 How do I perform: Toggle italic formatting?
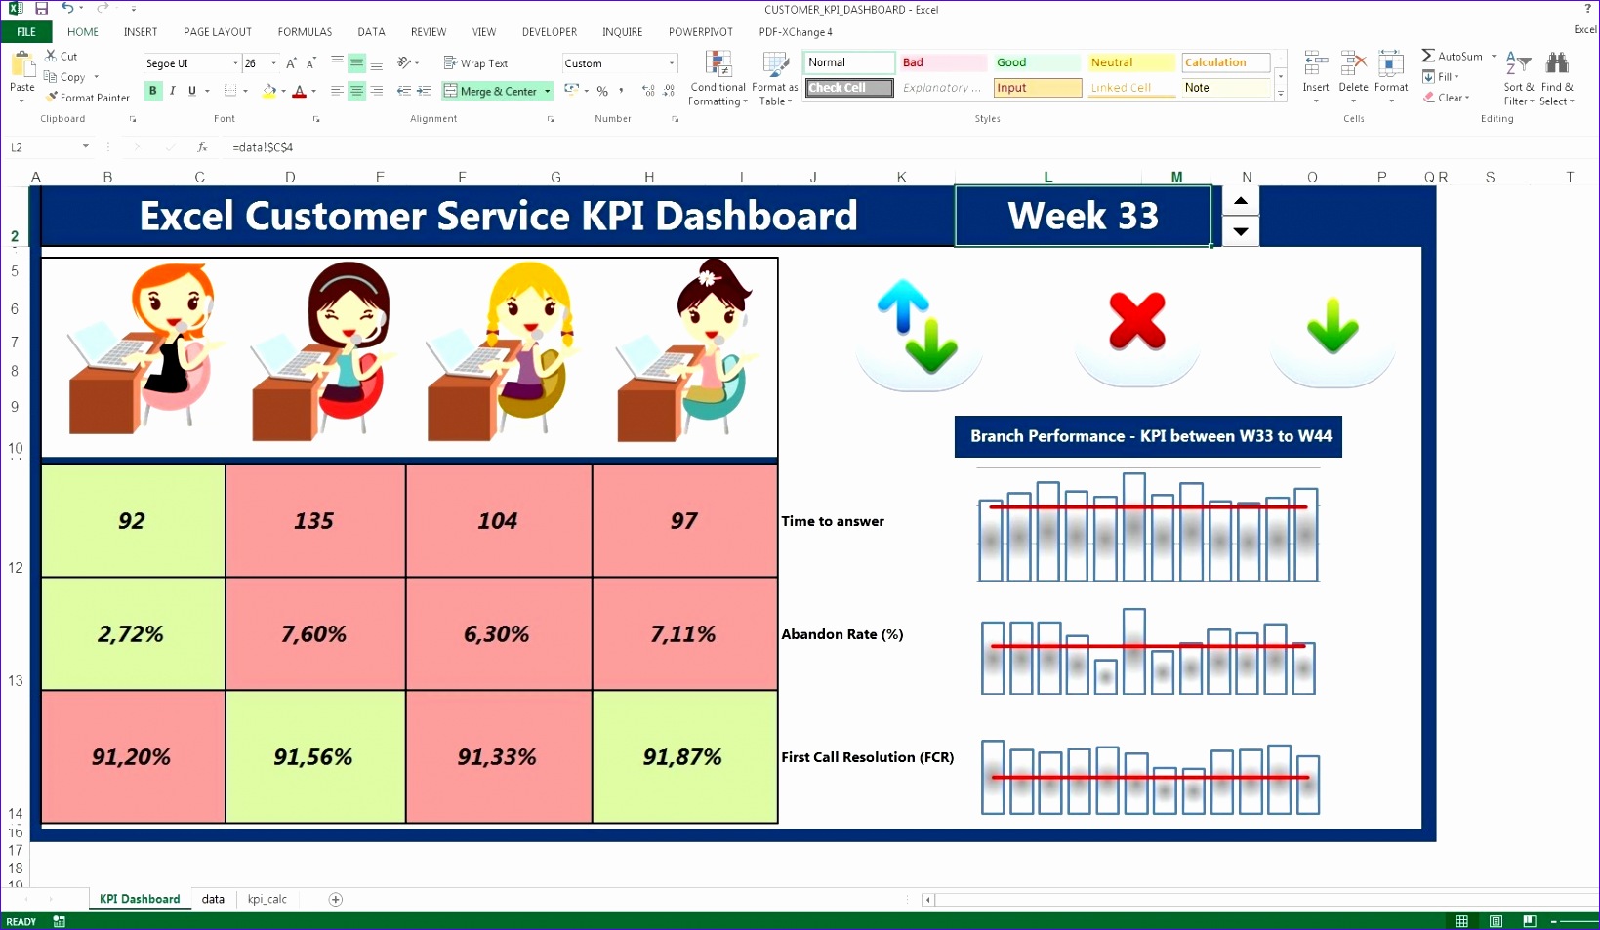pyautogui.click(x=172, y=91)
